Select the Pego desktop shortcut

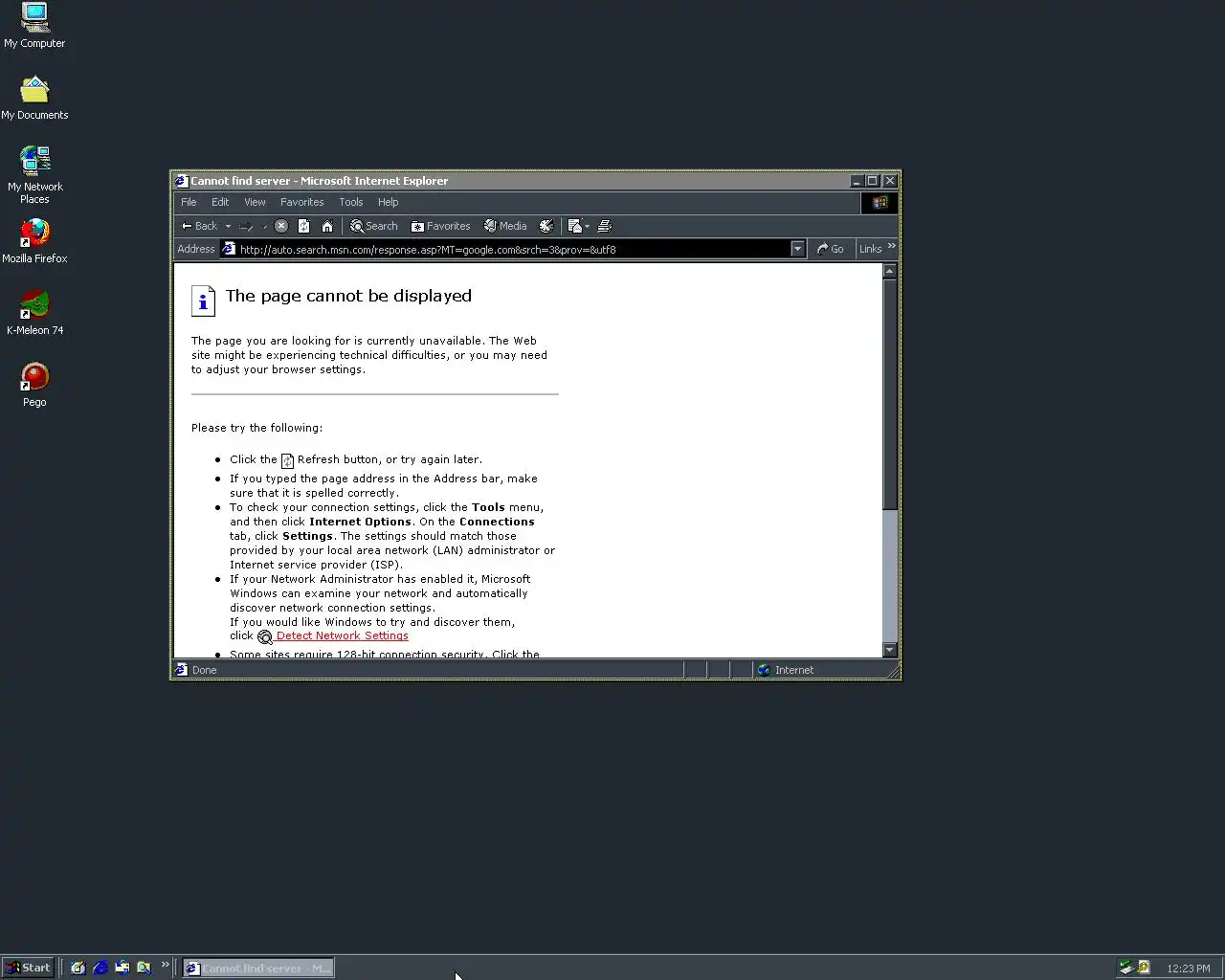[x=34, y=385]
